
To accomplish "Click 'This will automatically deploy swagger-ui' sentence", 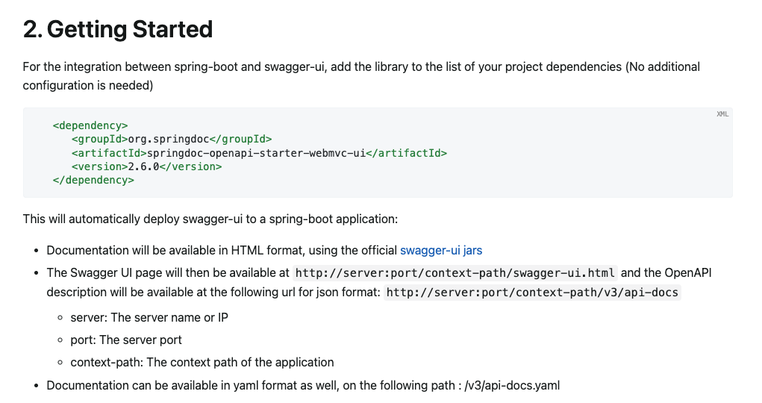I will pos(210,219).
